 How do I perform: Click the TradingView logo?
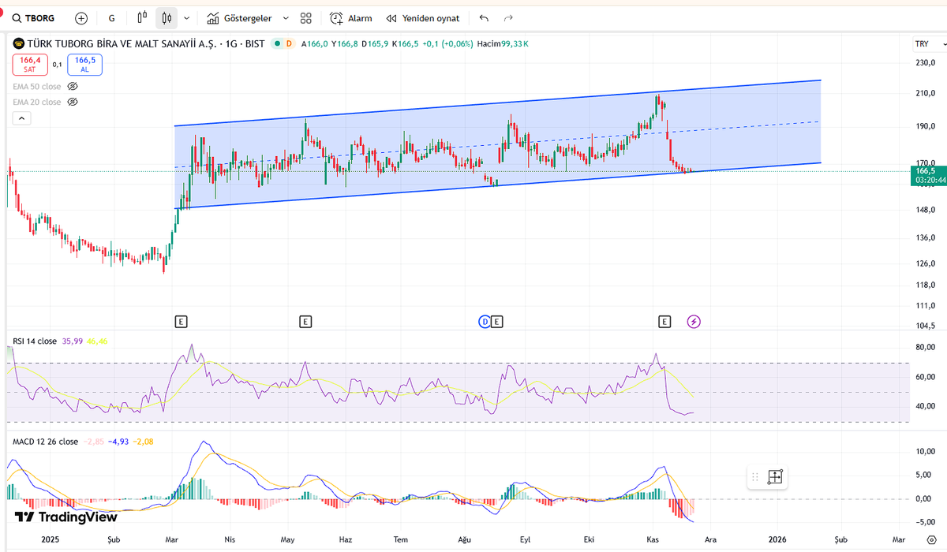click(x=66, y=517)
